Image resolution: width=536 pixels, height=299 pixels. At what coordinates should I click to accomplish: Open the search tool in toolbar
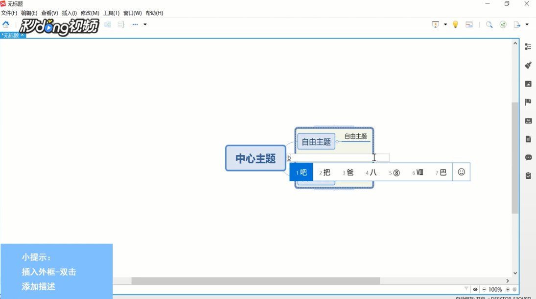[x=489, y=24]
